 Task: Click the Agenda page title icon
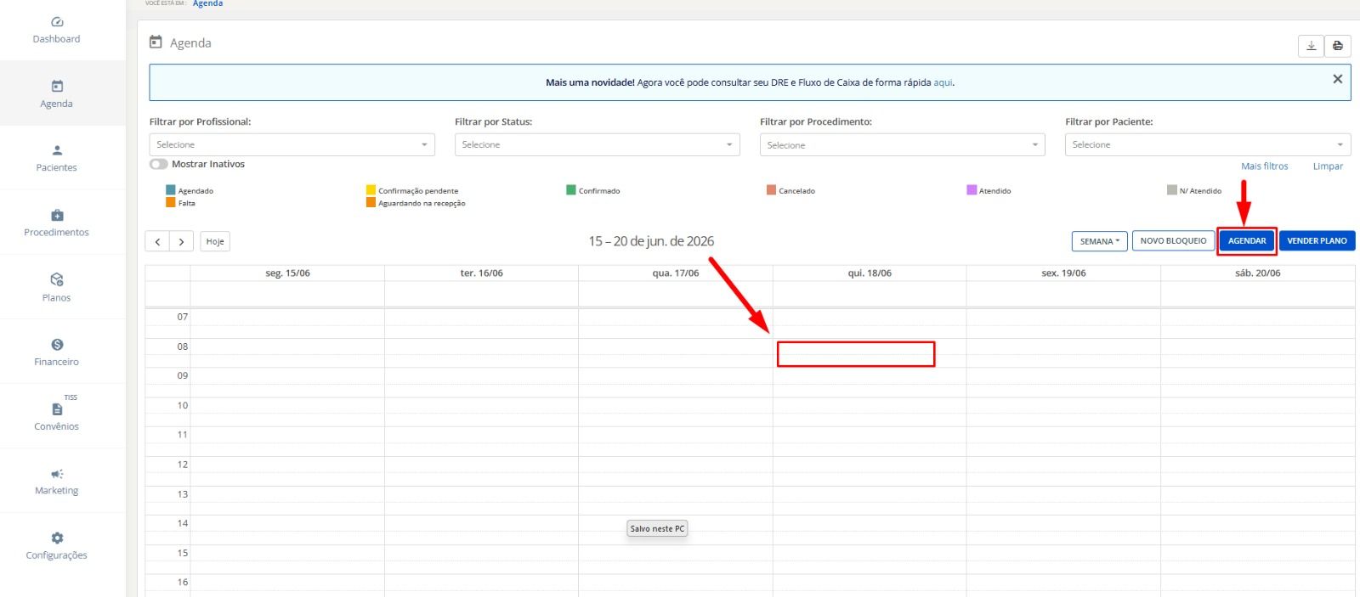156,42
